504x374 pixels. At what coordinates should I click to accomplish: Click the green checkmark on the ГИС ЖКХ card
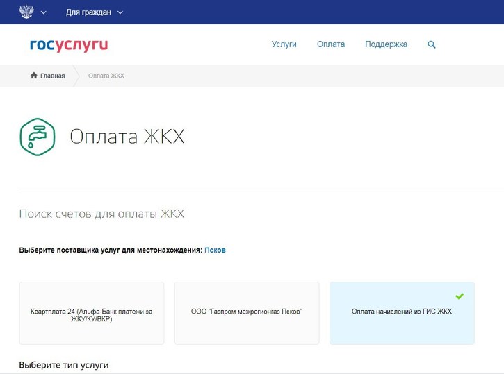pyautogui.click(x=460, y=296)
